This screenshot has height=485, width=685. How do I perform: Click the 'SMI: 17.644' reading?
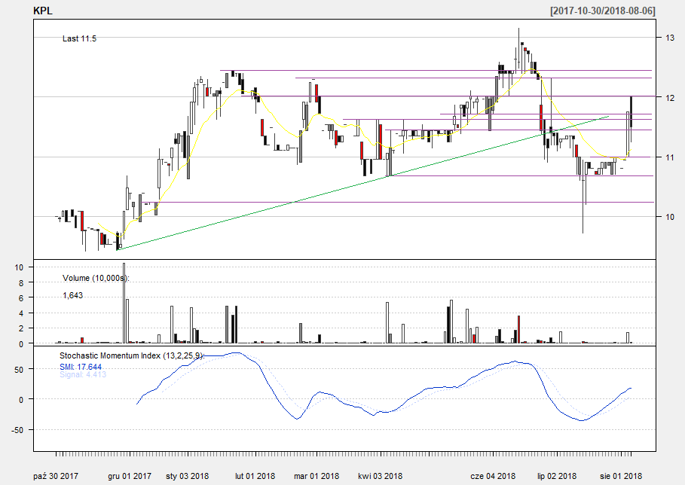click(x=81, y=367)
